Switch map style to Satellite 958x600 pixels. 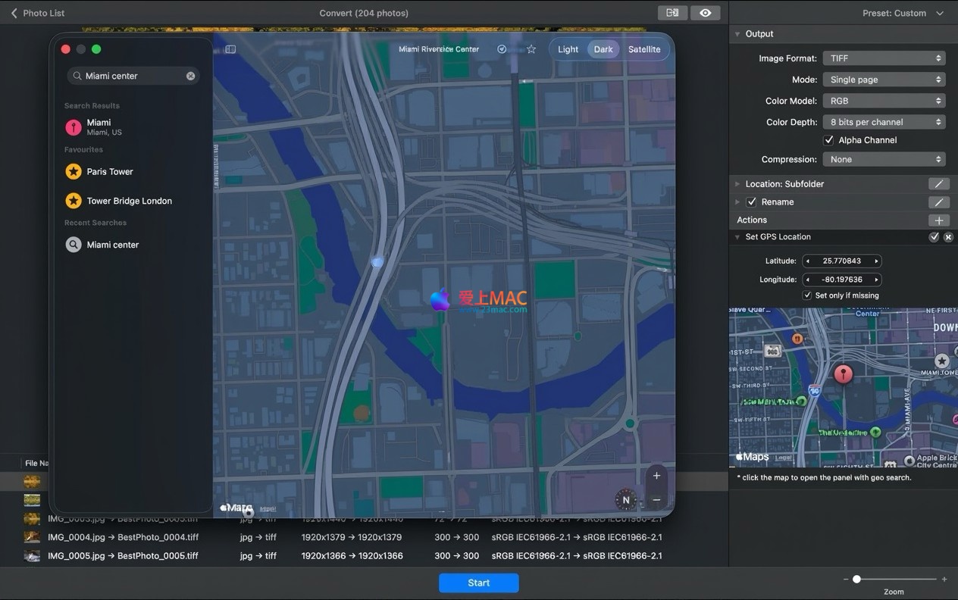(644, 49)
